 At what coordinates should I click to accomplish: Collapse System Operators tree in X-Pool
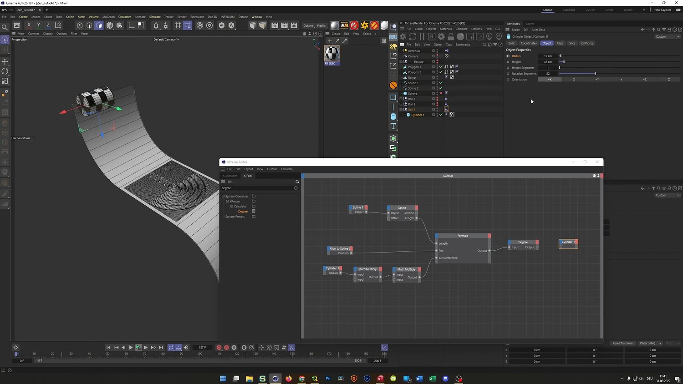tap(223, 196)
